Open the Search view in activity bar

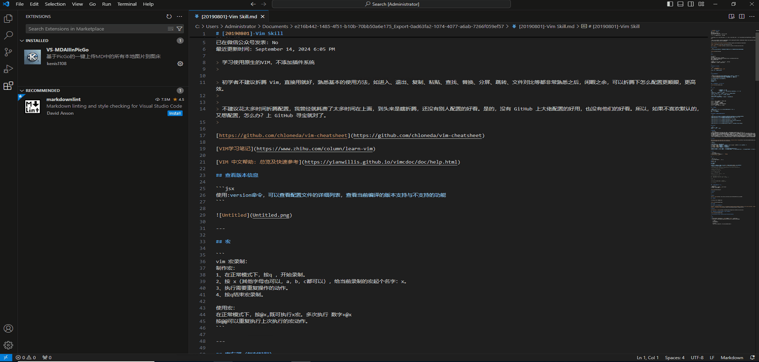click(8, 35)
